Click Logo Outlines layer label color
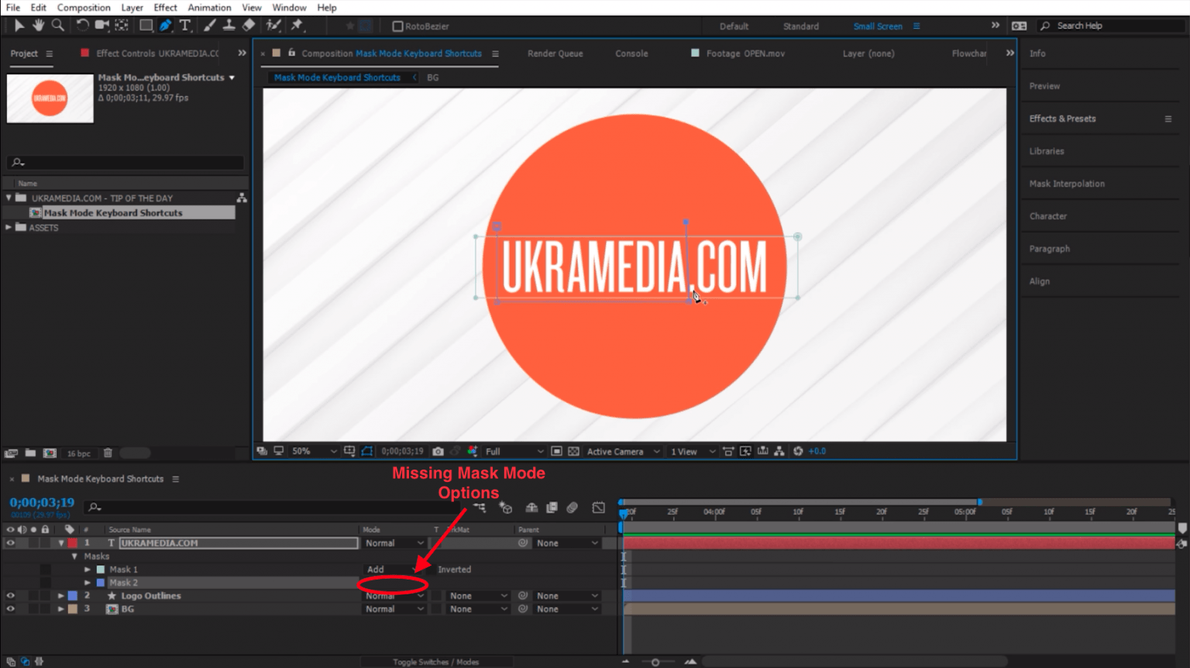Viewport: 1190px width, 668px height. 73,596
